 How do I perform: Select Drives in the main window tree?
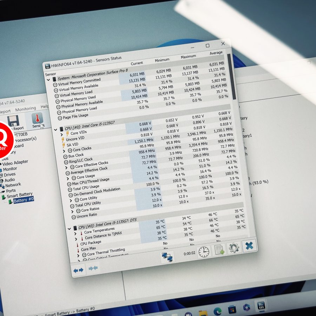tap(10, 175)
